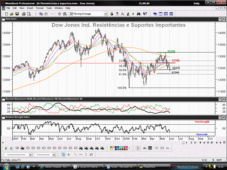This screenshot has width=227, height=170.
Task: Open The Explorer binoculars icon
Action: click(x=138, y=14)
